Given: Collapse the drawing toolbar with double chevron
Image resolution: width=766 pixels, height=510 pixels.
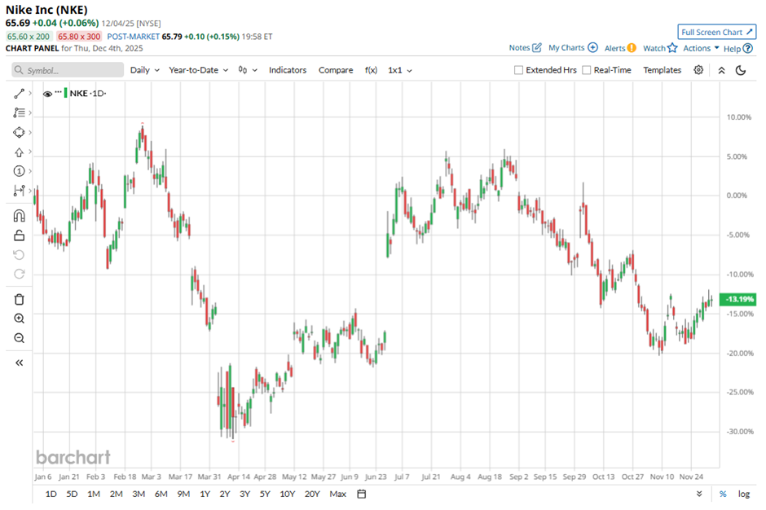Looking at the screenshot, I should click(x=19, y=363).
